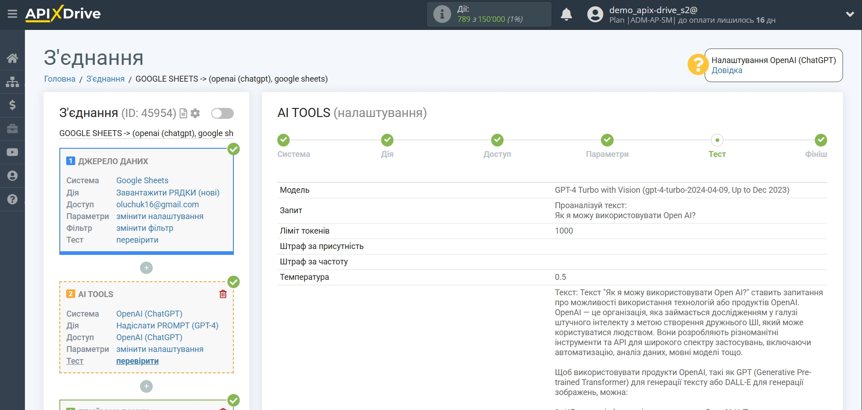Click source перевірити test link
The height and width of the screenshot is (410, 862).
click(x=137, y=240)
